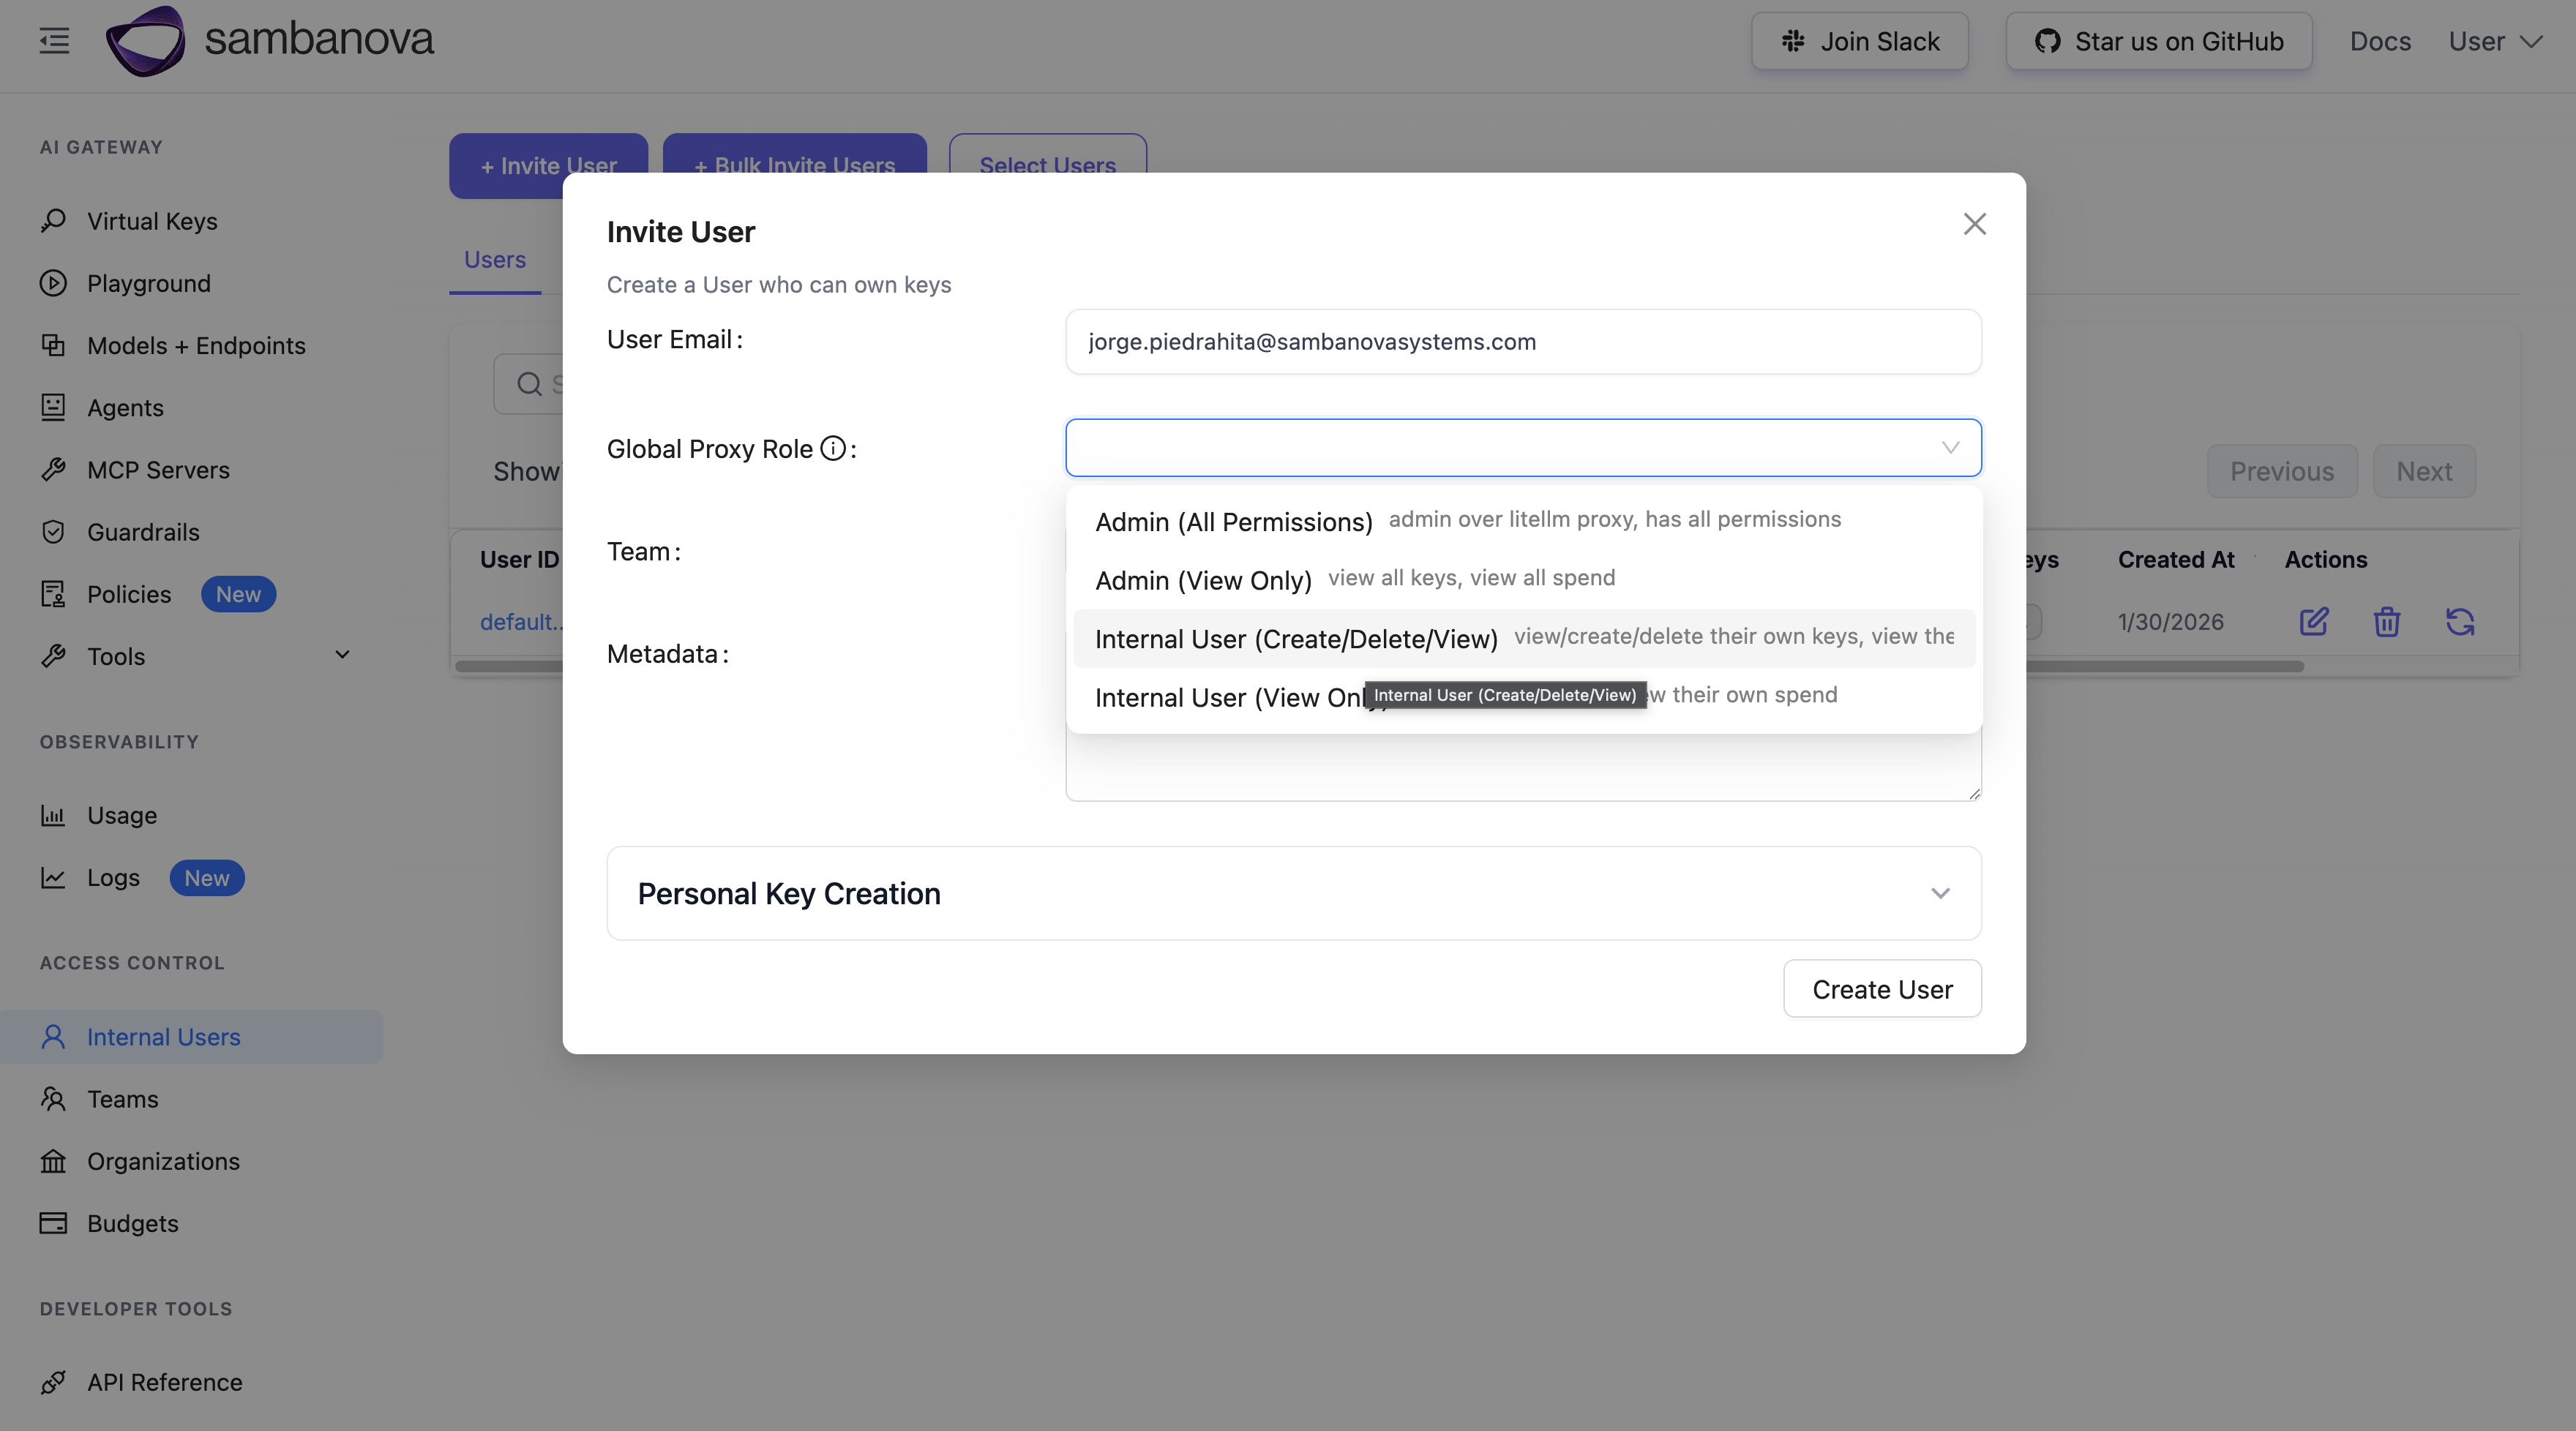The height and width of the screenshot is (1431, 2576).
Task: Select the Internal User (Create/Delete/View) role
Action: point(1296,638)
